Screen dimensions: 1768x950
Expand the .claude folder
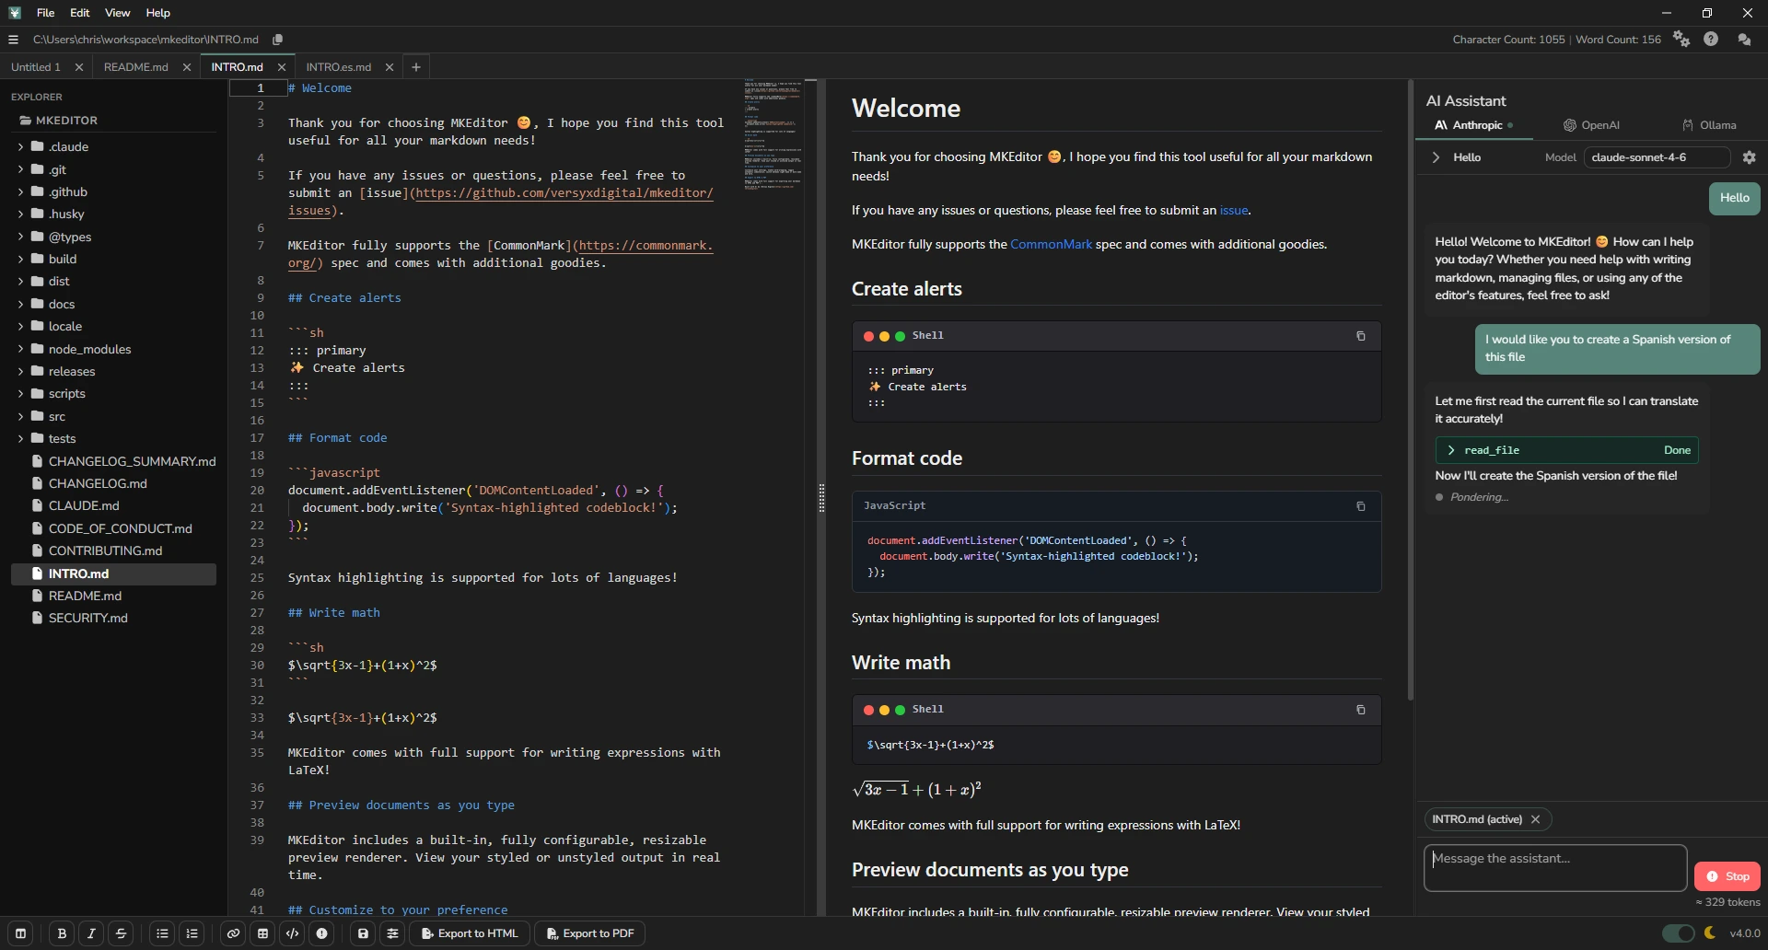click(20, 146)
